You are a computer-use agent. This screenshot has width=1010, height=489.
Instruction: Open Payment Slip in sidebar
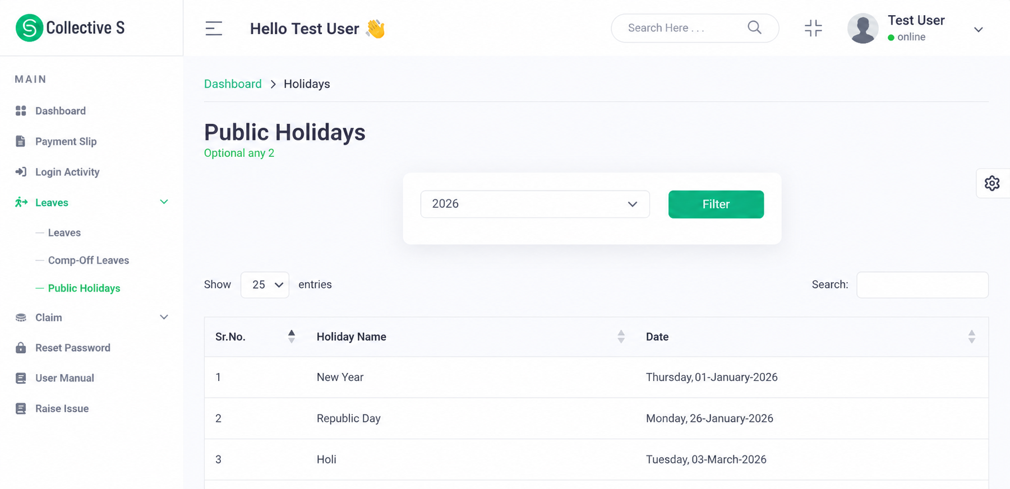(x=66, y=141)
